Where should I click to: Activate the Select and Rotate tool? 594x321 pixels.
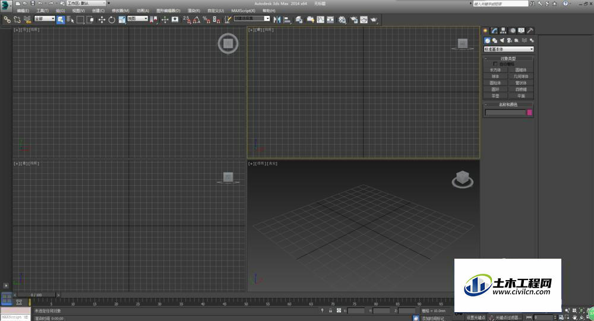112,20
